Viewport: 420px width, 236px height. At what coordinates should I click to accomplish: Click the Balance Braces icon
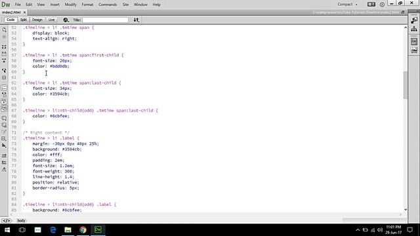4,77
